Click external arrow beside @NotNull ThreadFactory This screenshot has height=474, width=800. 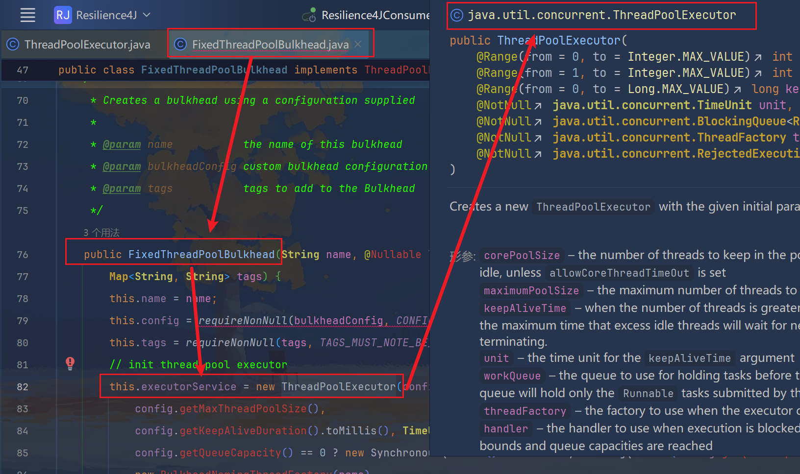(538, 138)
